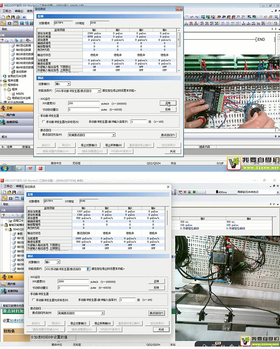Click Save icon in upper GX Works2 toolbar
The height and width of the screenshot is (349, 280).
(13, 17)
